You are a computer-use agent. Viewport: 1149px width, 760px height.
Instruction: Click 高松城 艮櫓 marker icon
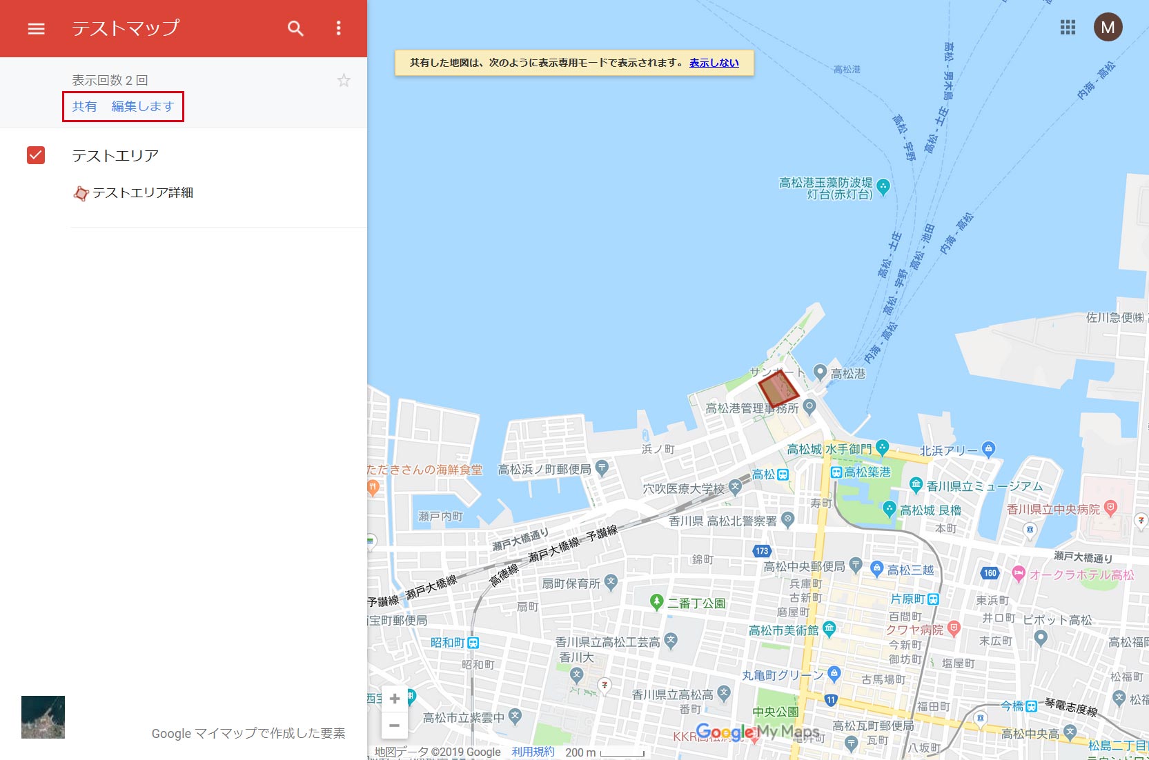890,509
